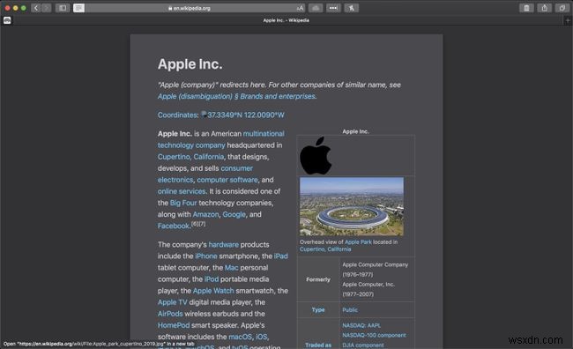
Task: Open Cupertino, California link in photo caption
Action: (x=325, y=249)
